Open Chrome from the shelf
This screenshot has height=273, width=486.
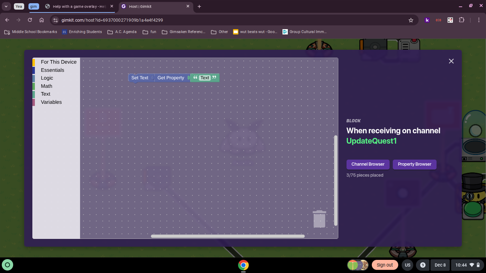[x=243, y=265]
